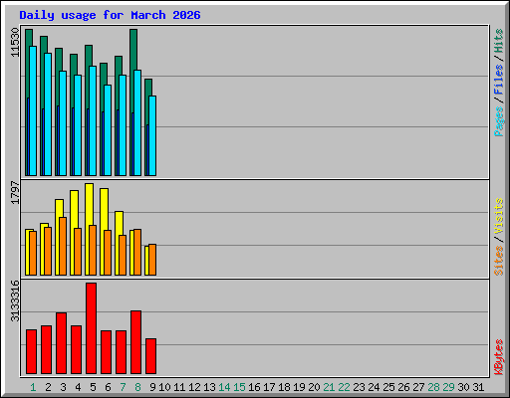Click the 3133316 KBytes axis maximum label
This screenshot has height=398, width=510.
(15, 300)
